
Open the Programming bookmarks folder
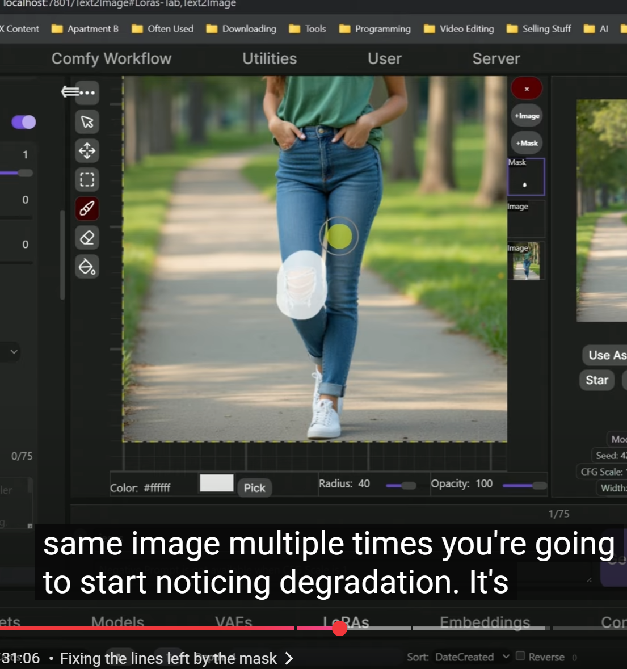pyautogui.click(x=375, y=29)
